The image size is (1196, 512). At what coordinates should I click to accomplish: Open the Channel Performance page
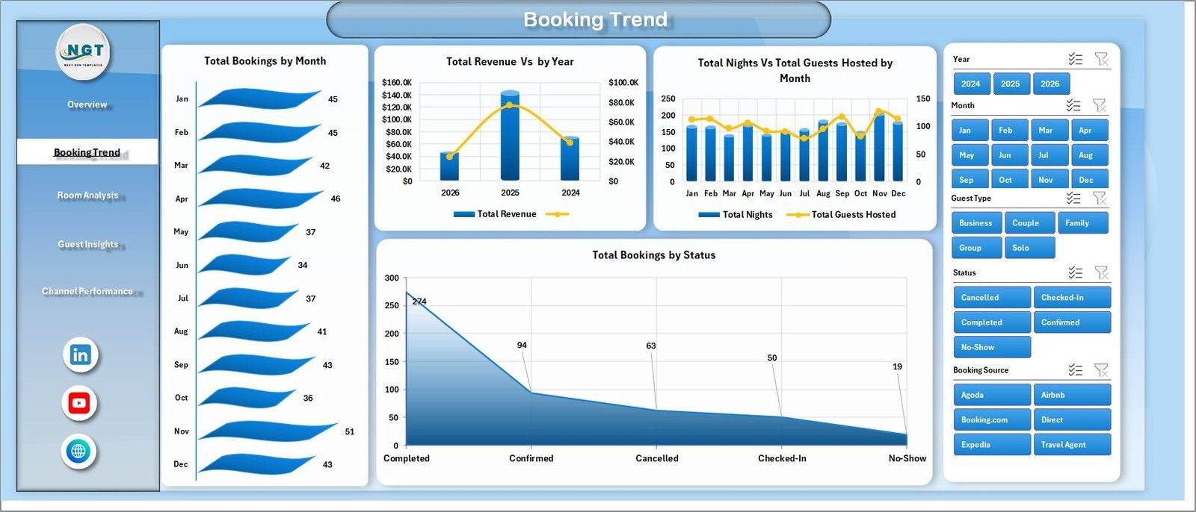pyautogui.click(x=87, y=291)
